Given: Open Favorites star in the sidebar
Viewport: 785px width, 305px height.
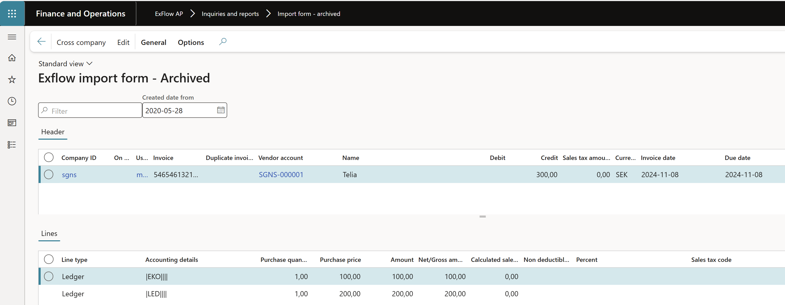Looking at the screenshot, I should pyautogui.click(x=12, y=80).
